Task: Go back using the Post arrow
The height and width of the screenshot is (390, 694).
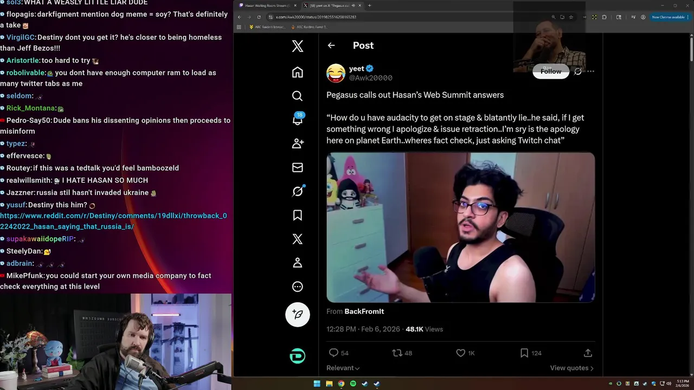Action: point(331,45)
